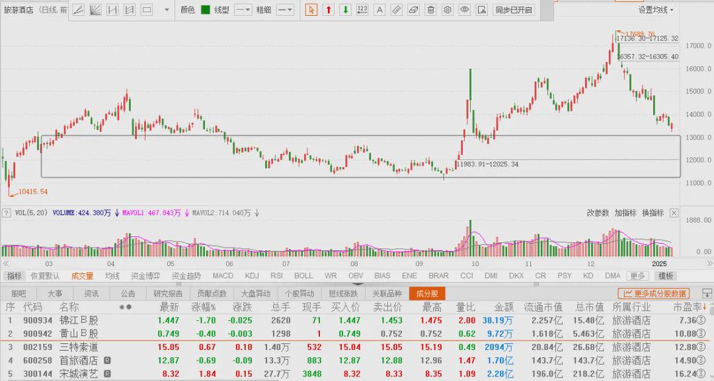Switch on the MACD indicator
Image resolution: width=714 pixels, height=381 pixels.
tap(223, 275)
